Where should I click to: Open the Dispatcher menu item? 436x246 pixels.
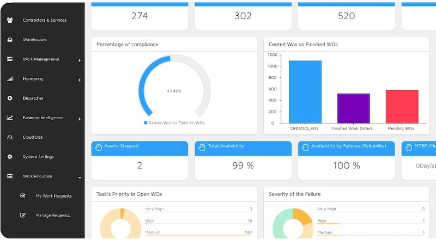(33, 99)
